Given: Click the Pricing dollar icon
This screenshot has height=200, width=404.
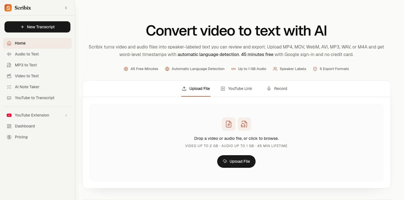Looking at the screenshot, I should (9, 137).
